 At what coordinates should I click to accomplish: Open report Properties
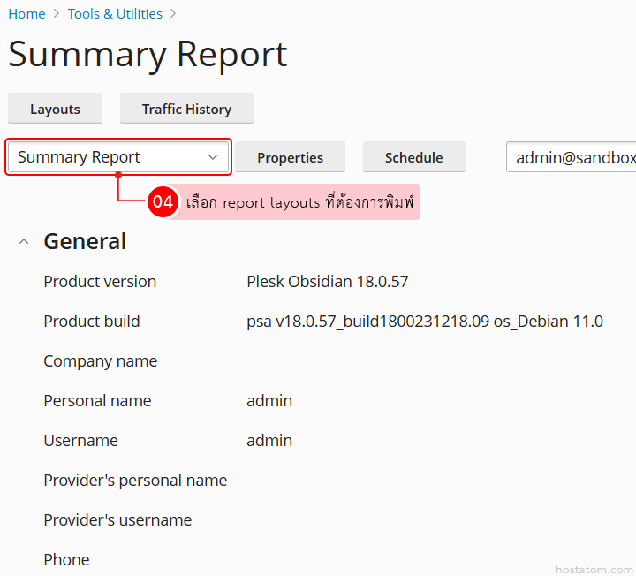[290, 157]
